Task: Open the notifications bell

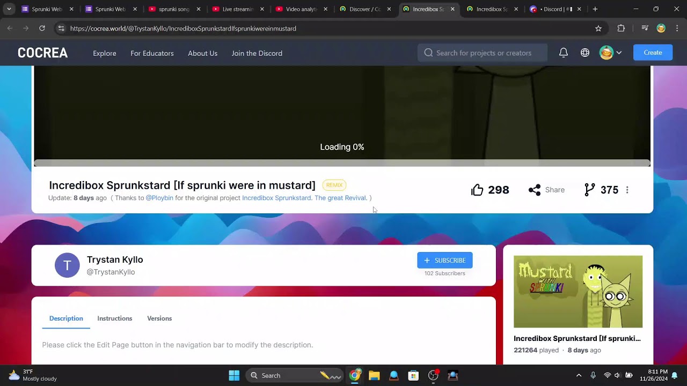Action: click(564, 53)
